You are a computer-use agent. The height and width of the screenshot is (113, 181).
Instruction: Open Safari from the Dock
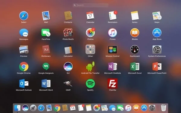41,108
